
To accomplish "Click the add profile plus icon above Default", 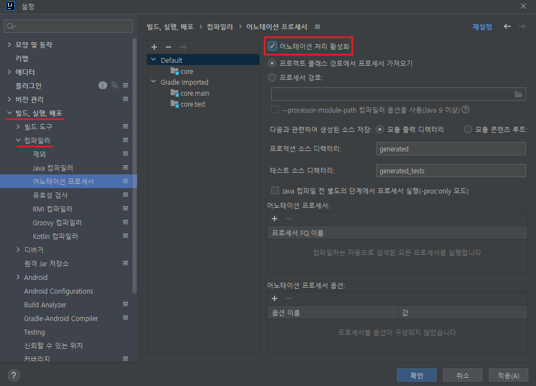I will point(154,47).
